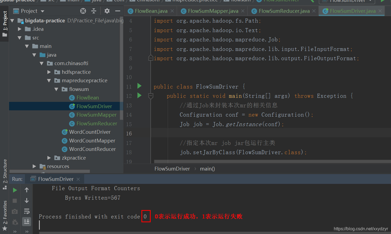The image size is (391, 234).
Task: Select WordCountMapper class in tree
Action: (x=92, y=141)
